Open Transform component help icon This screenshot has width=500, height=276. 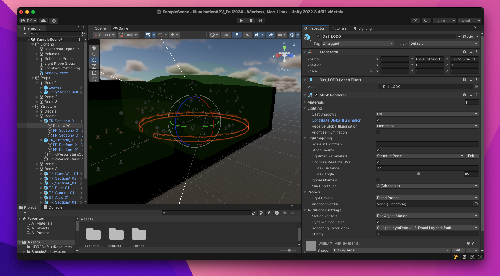click(464, 52)
